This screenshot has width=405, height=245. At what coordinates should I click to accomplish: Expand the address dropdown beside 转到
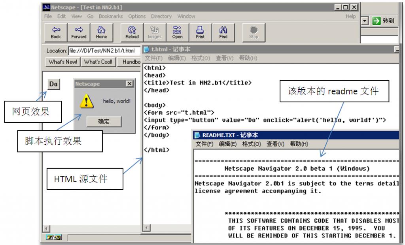364,21
